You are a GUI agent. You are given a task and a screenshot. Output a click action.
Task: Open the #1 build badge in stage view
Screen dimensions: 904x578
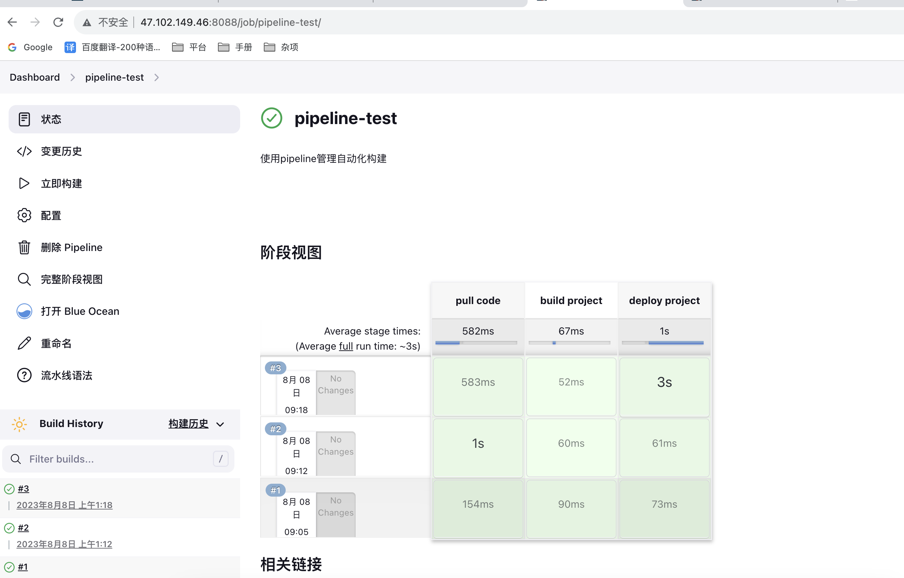click(x=276, y=490)
